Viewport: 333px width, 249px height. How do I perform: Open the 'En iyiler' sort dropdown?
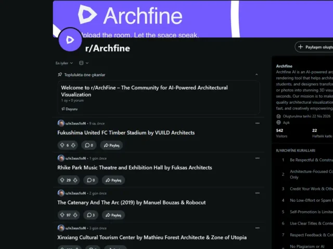(x=64, y=63)
